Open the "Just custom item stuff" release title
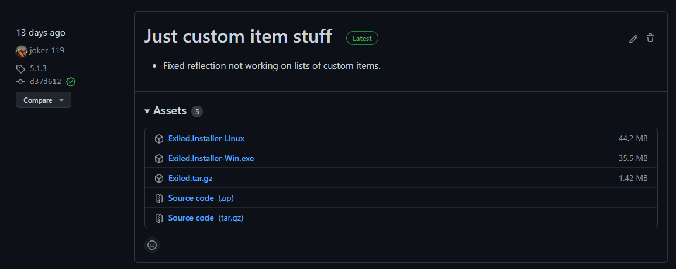The width and height of the screenshot is (676, 269). tap(238, 36)
